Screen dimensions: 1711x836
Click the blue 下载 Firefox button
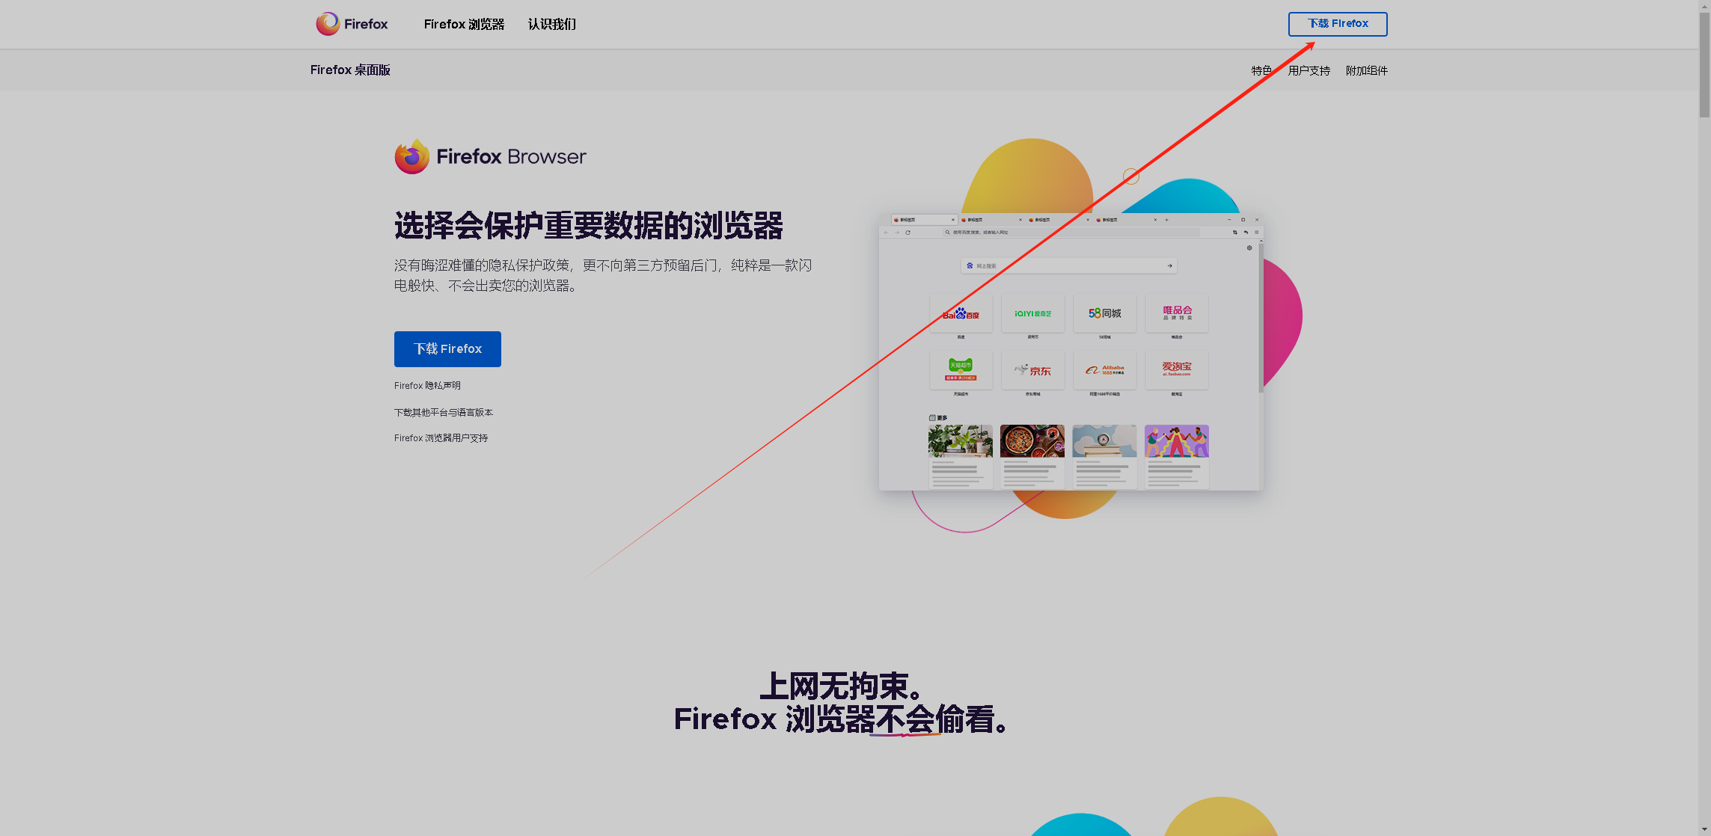[x=447, y=349]
